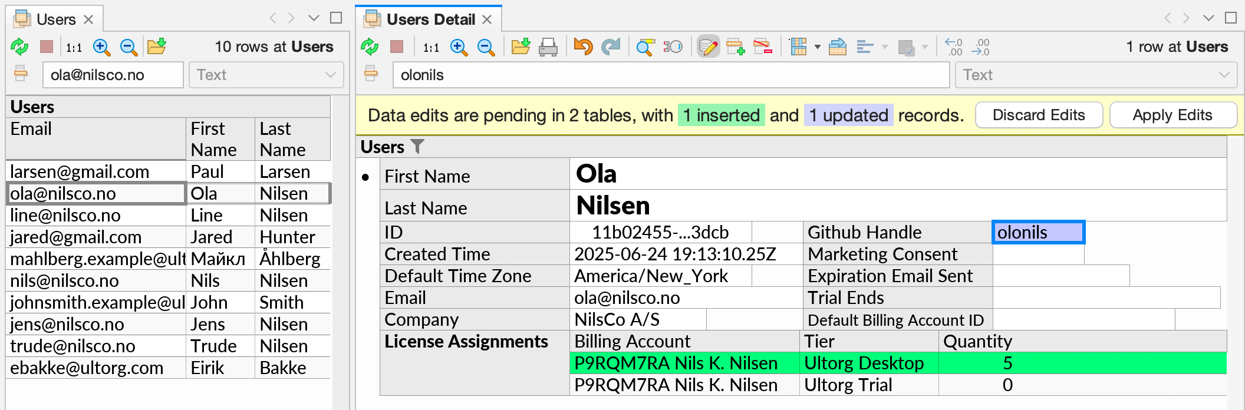
Task: Show the tab list chevron in the Users pane
Action: click(314, 18)
